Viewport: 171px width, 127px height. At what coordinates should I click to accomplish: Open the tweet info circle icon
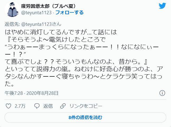pos(162,93)
